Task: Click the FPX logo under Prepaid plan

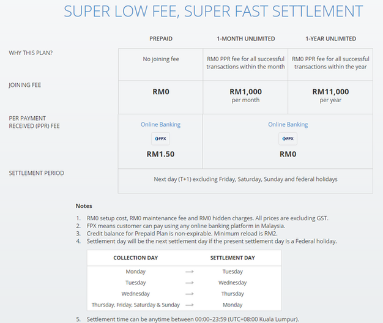Action: (160, 138)
